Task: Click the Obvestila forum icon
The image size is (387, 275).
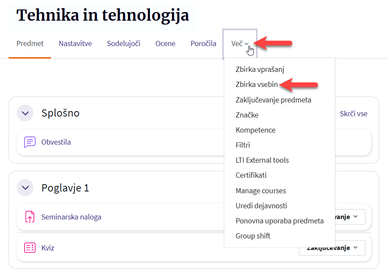Action: (30, 142)
